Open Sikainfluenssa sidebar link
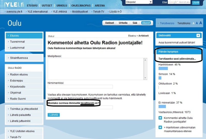 tap(24, 58)
